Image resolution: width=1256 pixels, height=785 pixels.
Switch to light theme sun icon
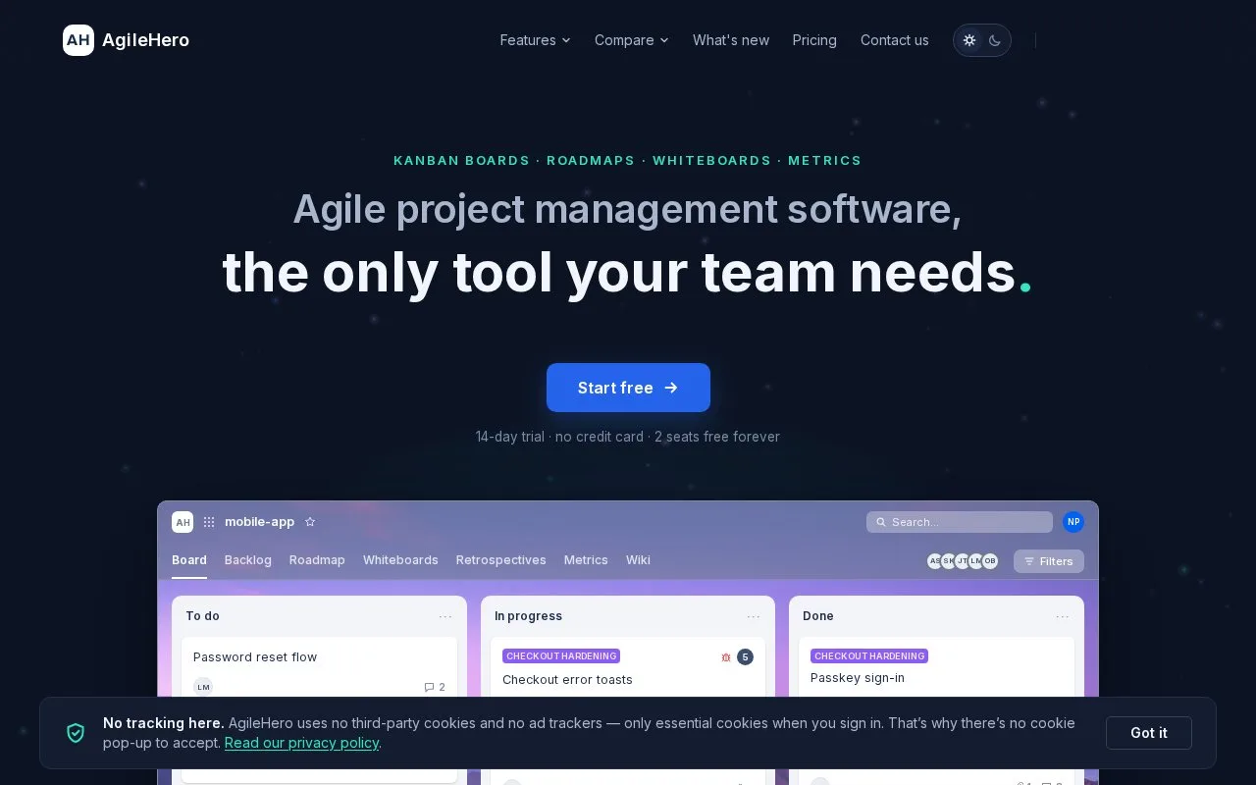pyautogui.click(x=969, y=40)
